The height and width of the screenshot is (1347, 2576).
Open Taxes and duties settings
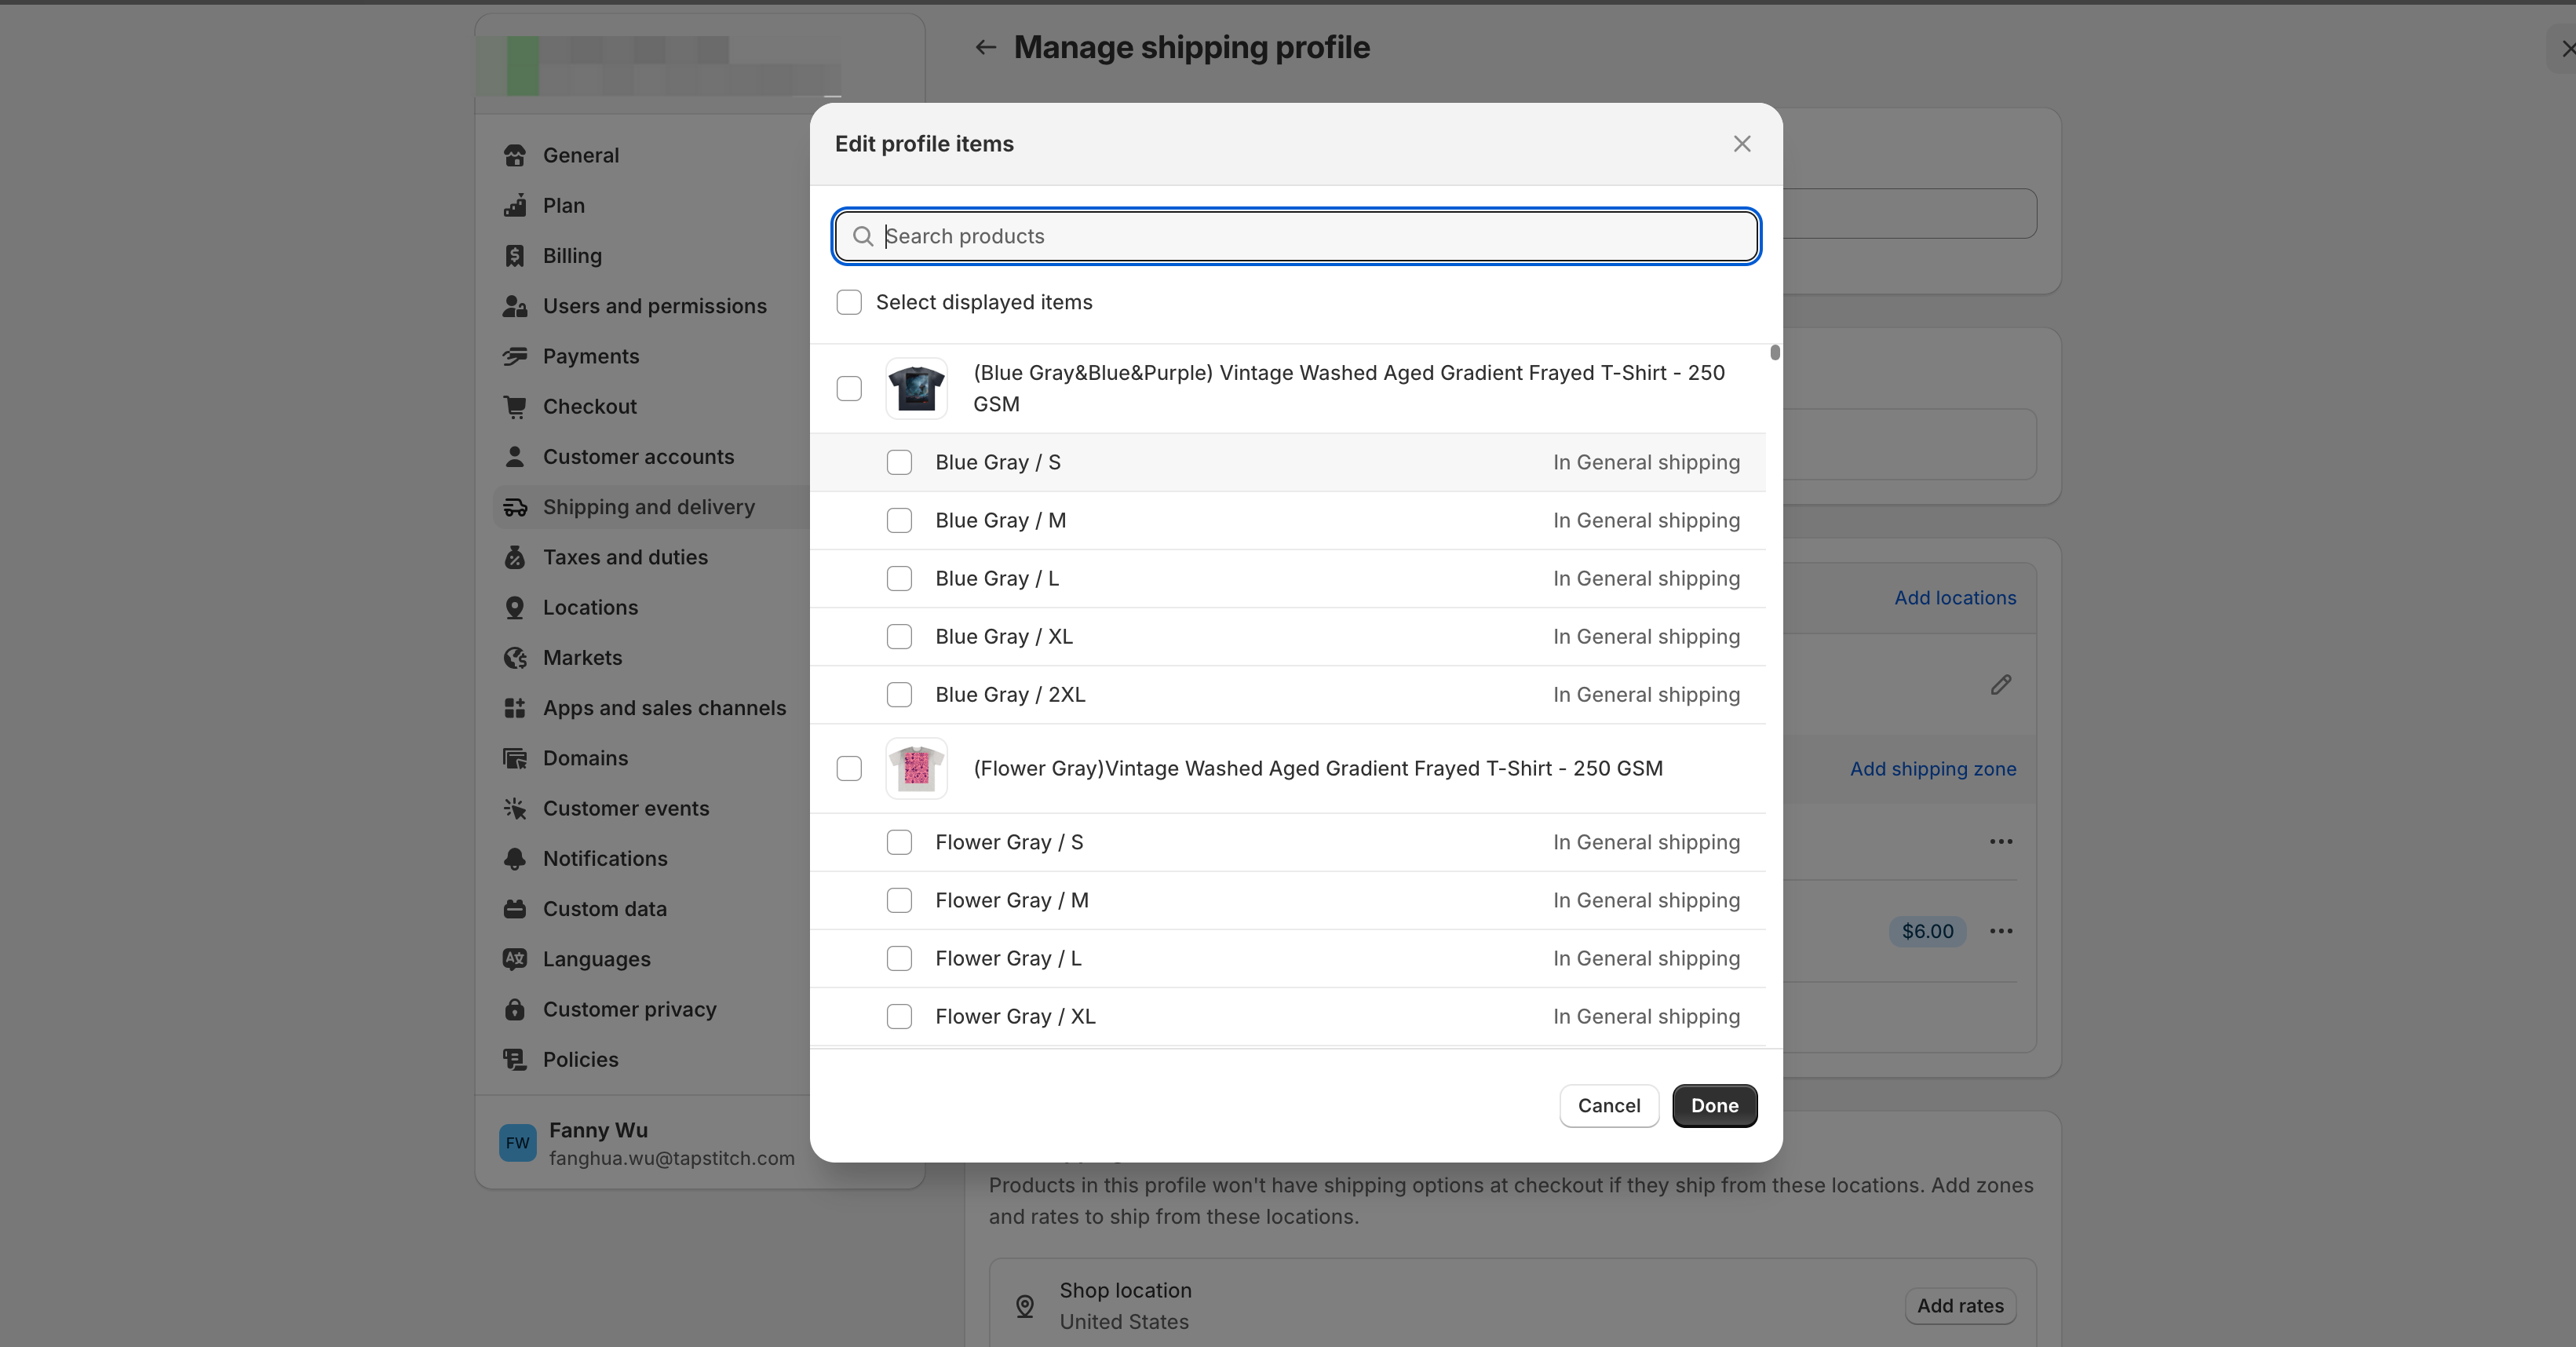tap(625, 557)
